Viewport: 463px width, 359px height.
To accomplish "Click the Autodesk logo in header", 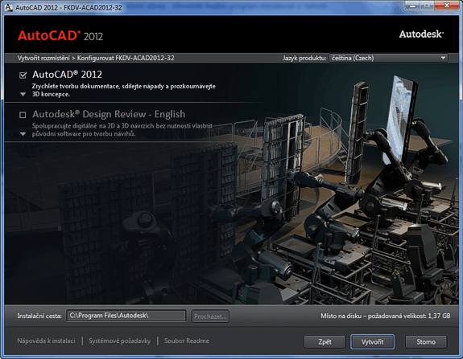I will tap(421, 35).
